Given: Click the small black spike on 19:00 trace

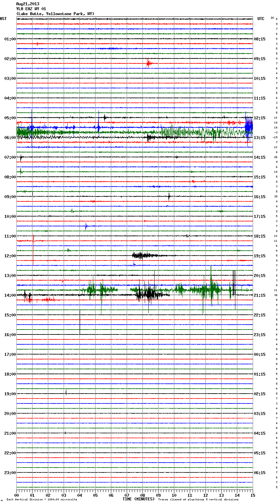Looking at the screenshot, I should coord(66,392).
